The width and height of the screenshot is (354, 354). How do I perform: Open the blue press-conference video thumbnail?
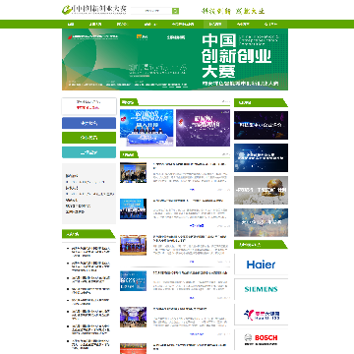(147, 128)
